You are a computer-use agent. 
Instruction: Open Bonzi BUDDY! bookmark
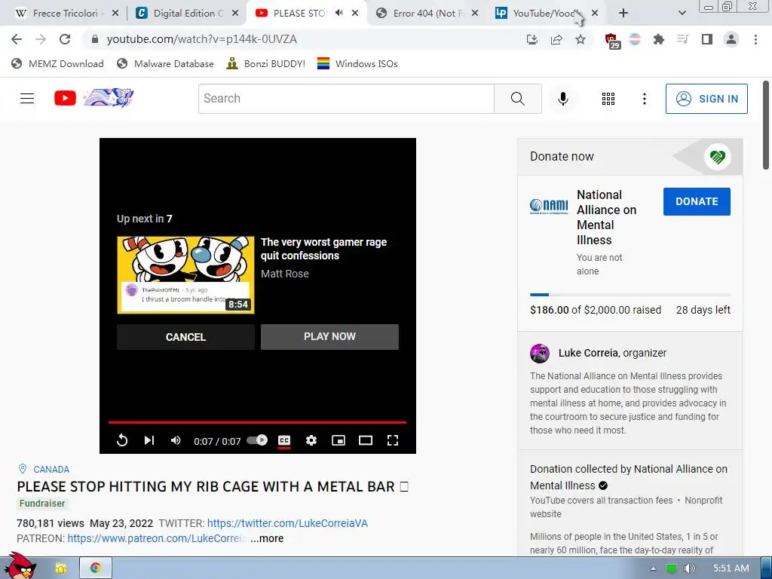(x=266, y=63)
